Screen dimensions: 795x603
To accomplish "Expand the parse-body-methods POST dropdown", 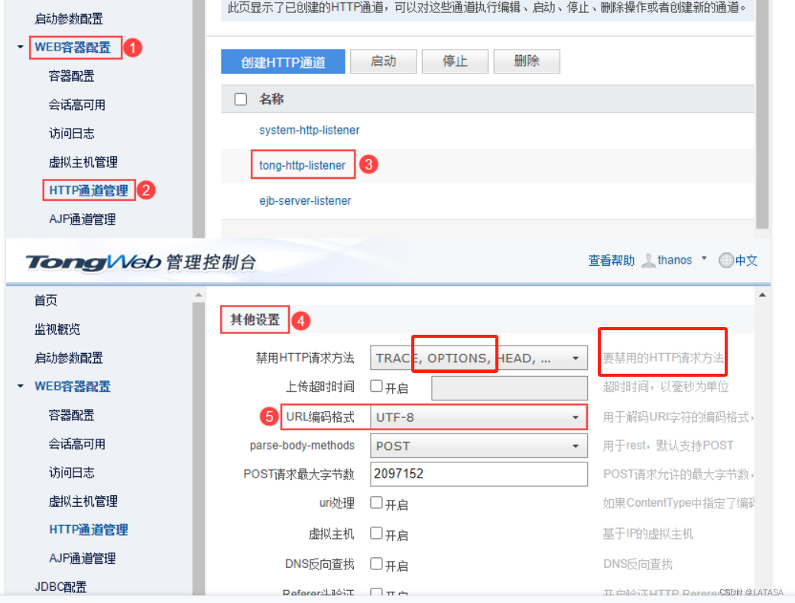I will 479,446.
